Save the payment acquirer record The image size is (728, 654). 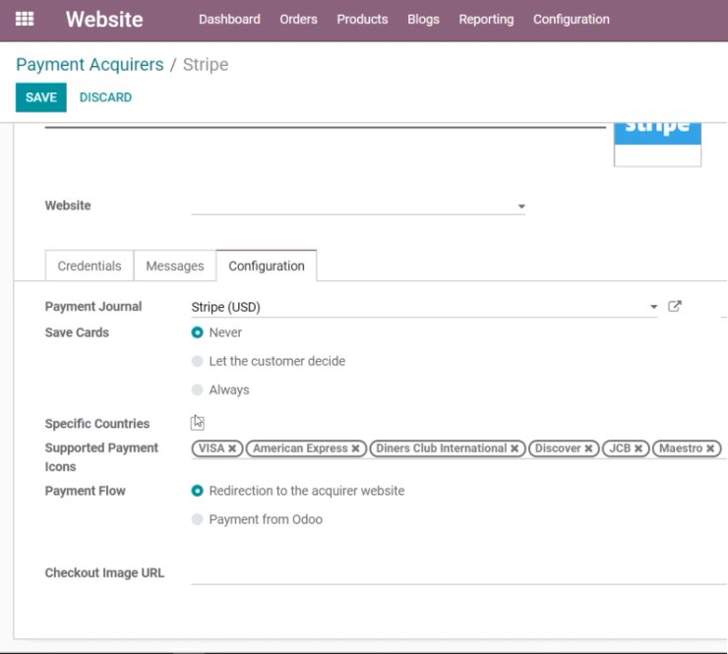click(x=41, y=97)
